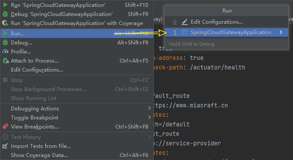This screenshot has height=160, width=293.
Task: Click the pencil icon beside Edit Configurations
Action: pyautogui.click(x=185, y=22)
